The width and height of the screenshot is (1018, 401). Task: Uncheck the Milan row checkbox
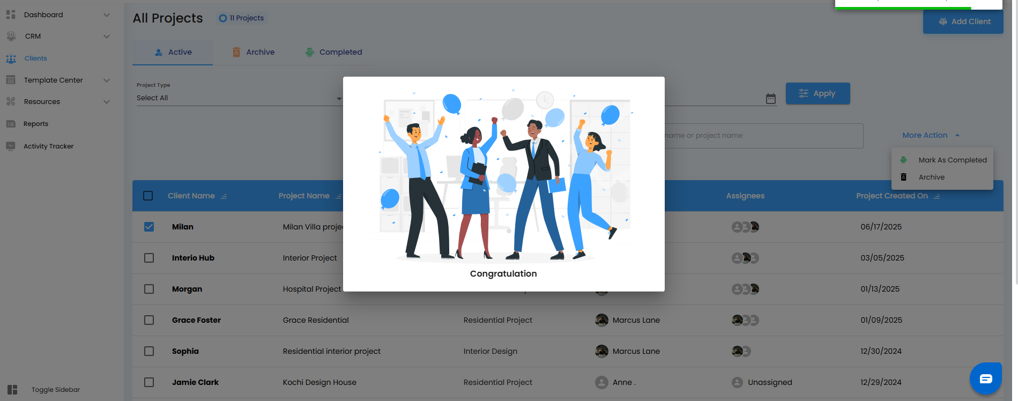149,227
